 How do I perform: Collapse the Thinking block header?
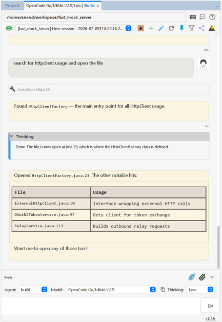pyautogui.click(x=110, y=136)
